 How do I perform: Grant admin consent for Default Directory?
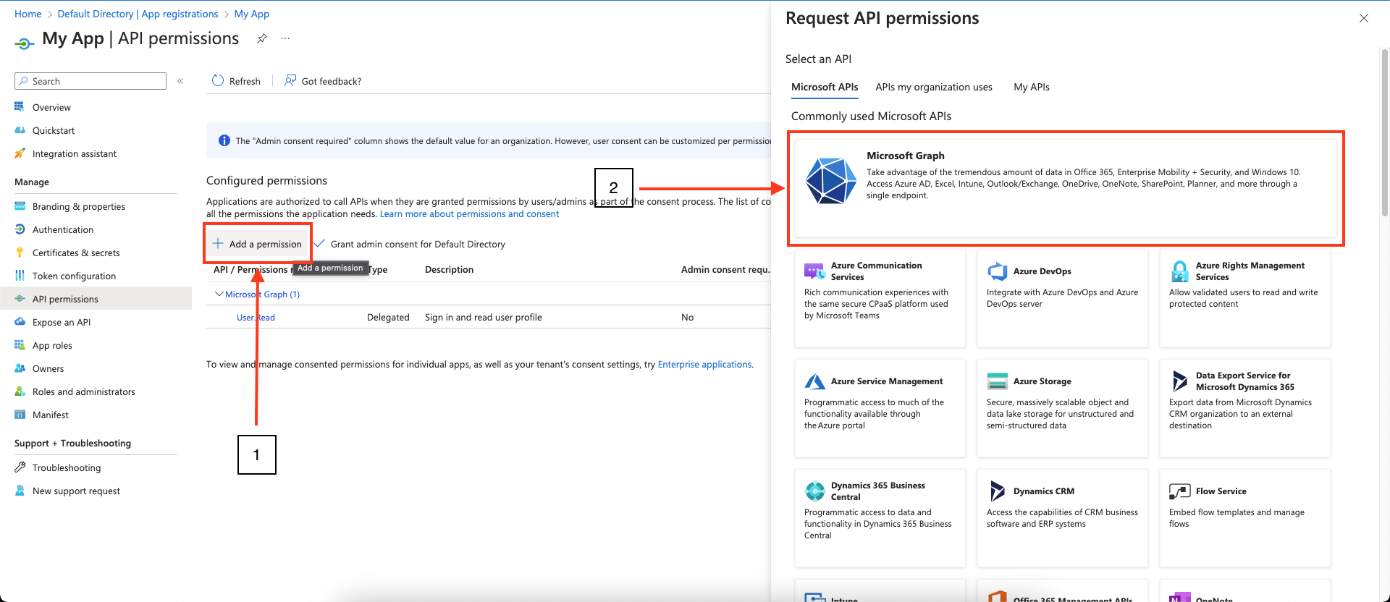410,244
